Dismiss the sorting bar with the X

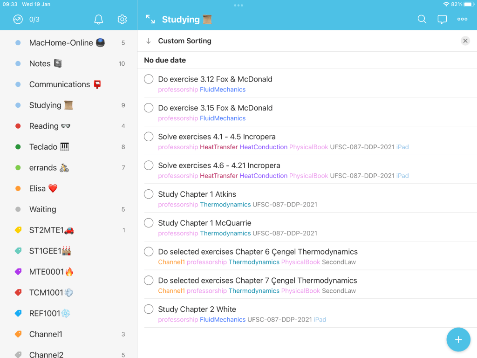point(465,41)
